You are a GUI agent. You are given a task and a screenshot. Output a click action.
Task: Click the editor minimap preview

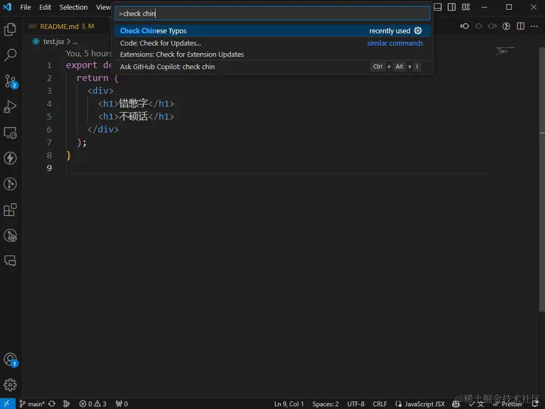pos(505,51)
